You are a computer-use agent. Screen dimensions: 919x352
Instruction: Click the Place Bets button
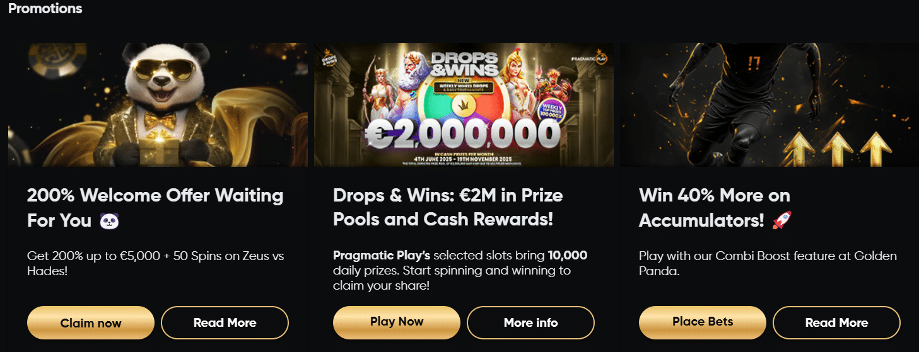click(703, 322)
